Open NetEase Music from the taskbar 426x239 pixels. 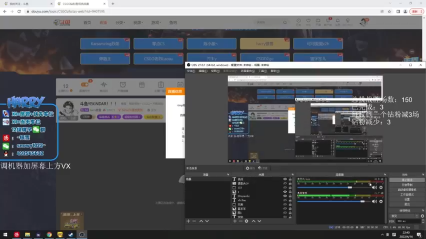click(x=17, y=235)
